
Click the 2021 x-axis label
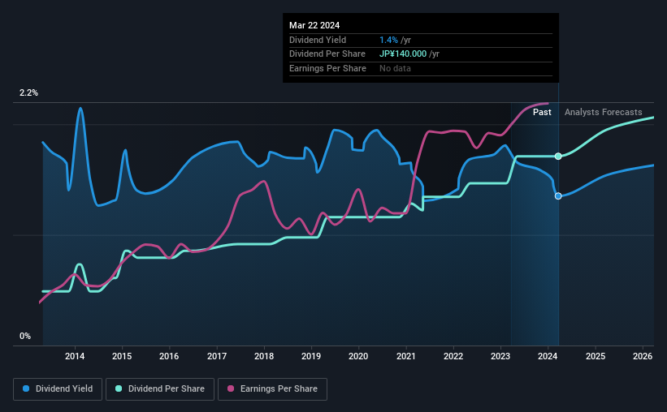coord(406,356)
